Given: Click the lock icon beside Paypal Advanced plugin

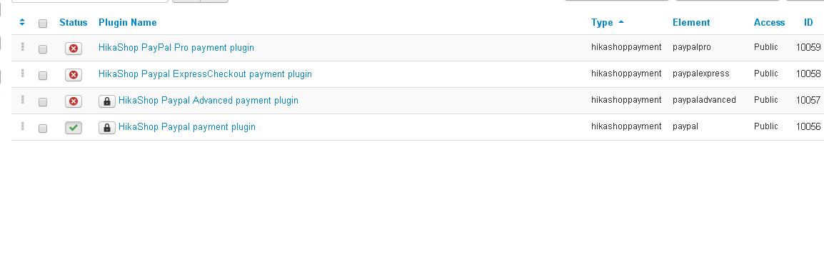Looking at the screenshot, I should coord(106,101).
